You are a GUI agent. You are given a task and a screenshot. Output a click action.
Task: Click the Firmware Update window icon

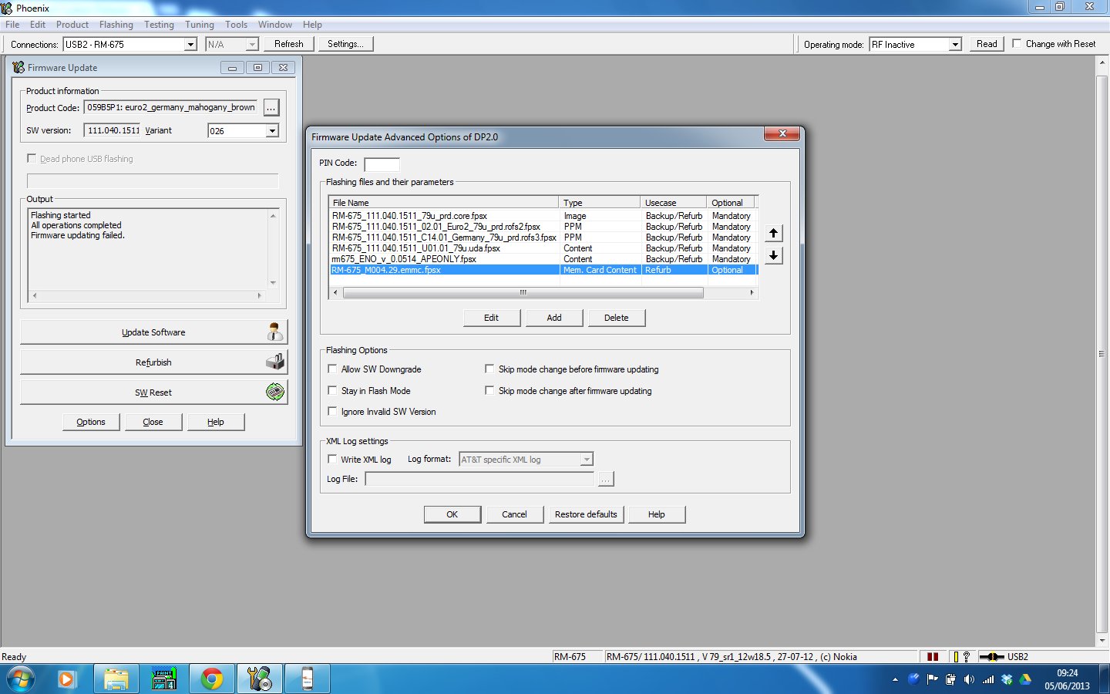pos(18,67)
